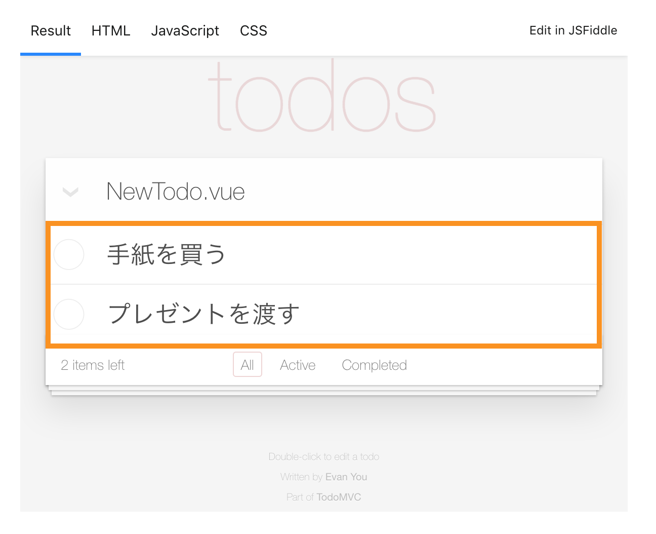Image resolution: width=656 pixels, height=534 pixels.
Task: Click the 2 items left counter
Action: pyautogui.click(x=93, y=364)
